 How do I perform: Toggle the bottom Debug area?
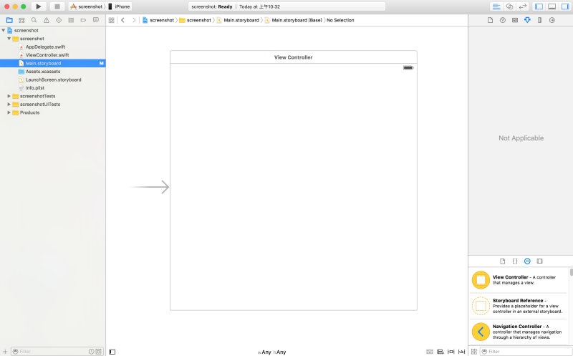552,6
